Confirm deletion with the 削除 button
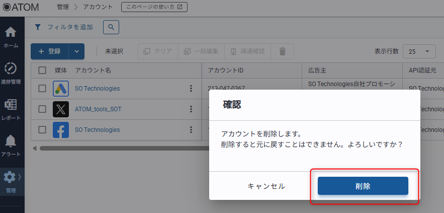 click(x=363, y=186)
